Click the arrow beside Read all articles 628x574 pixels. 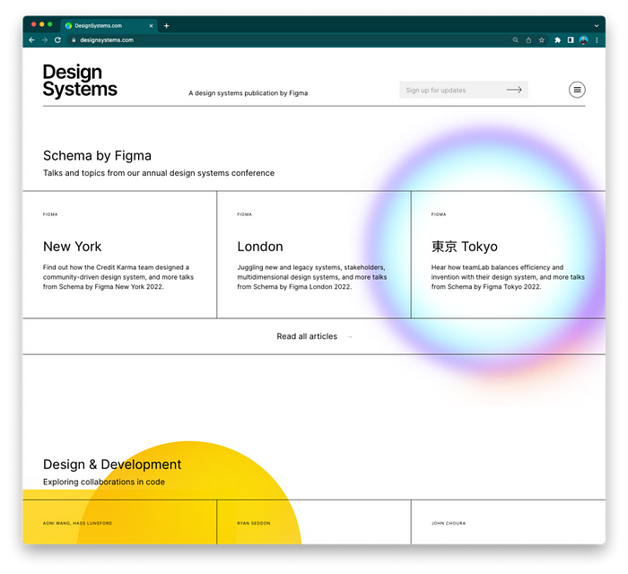click(x=350, y=336)
